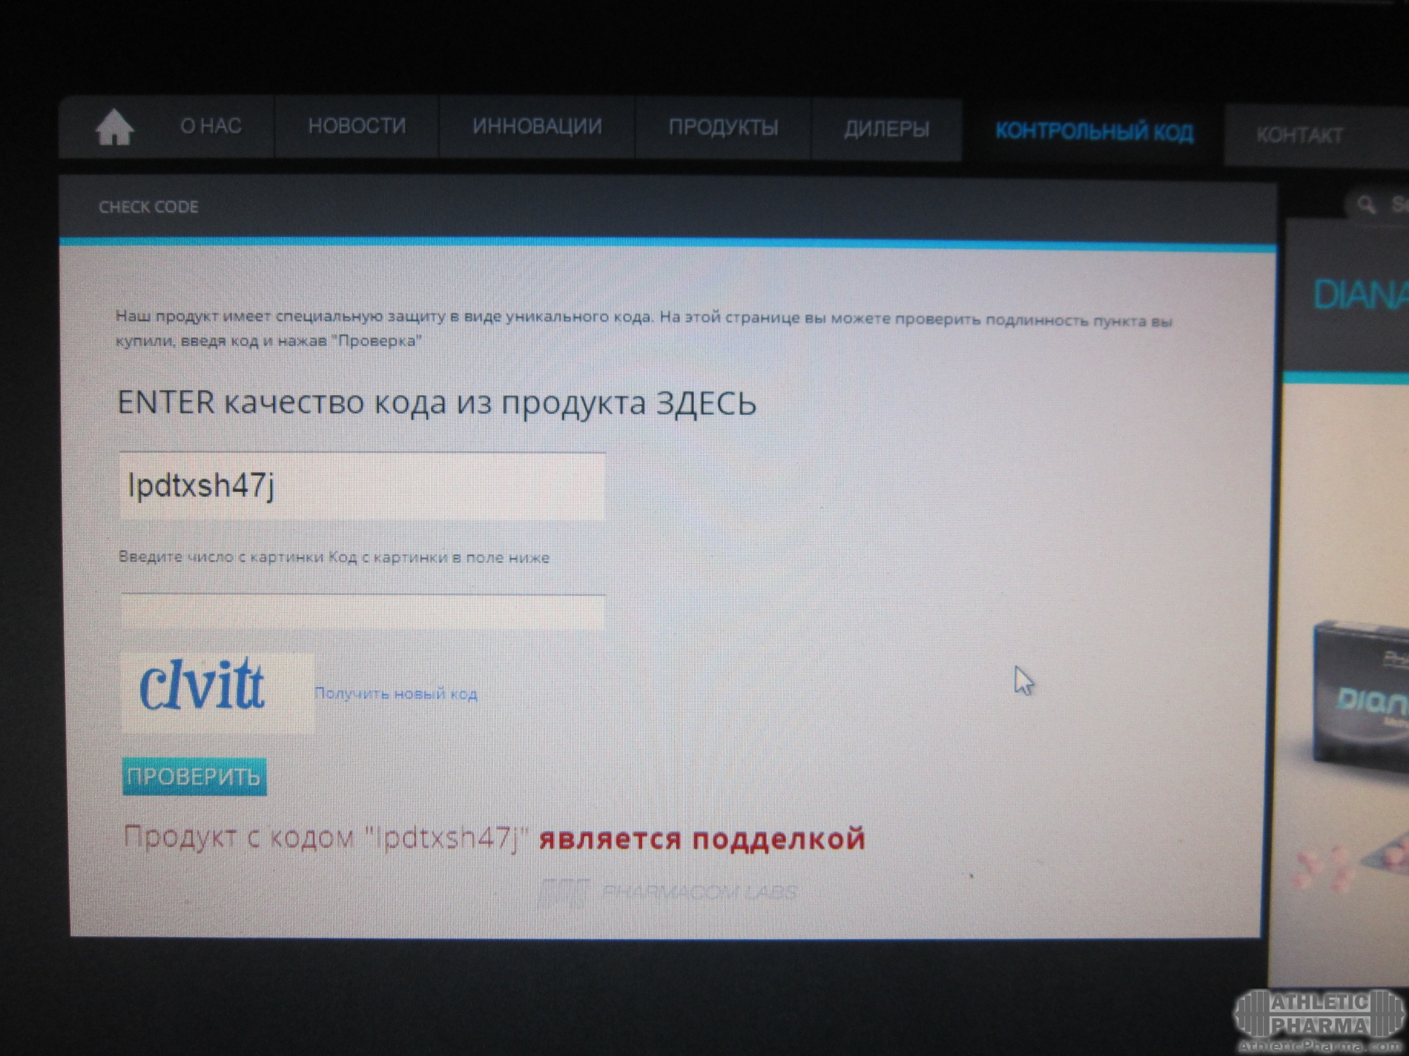The image size is (1409, 1056).
Task: Open the 'КОНТАКТ' page
Action: [x=1299, y=136]
